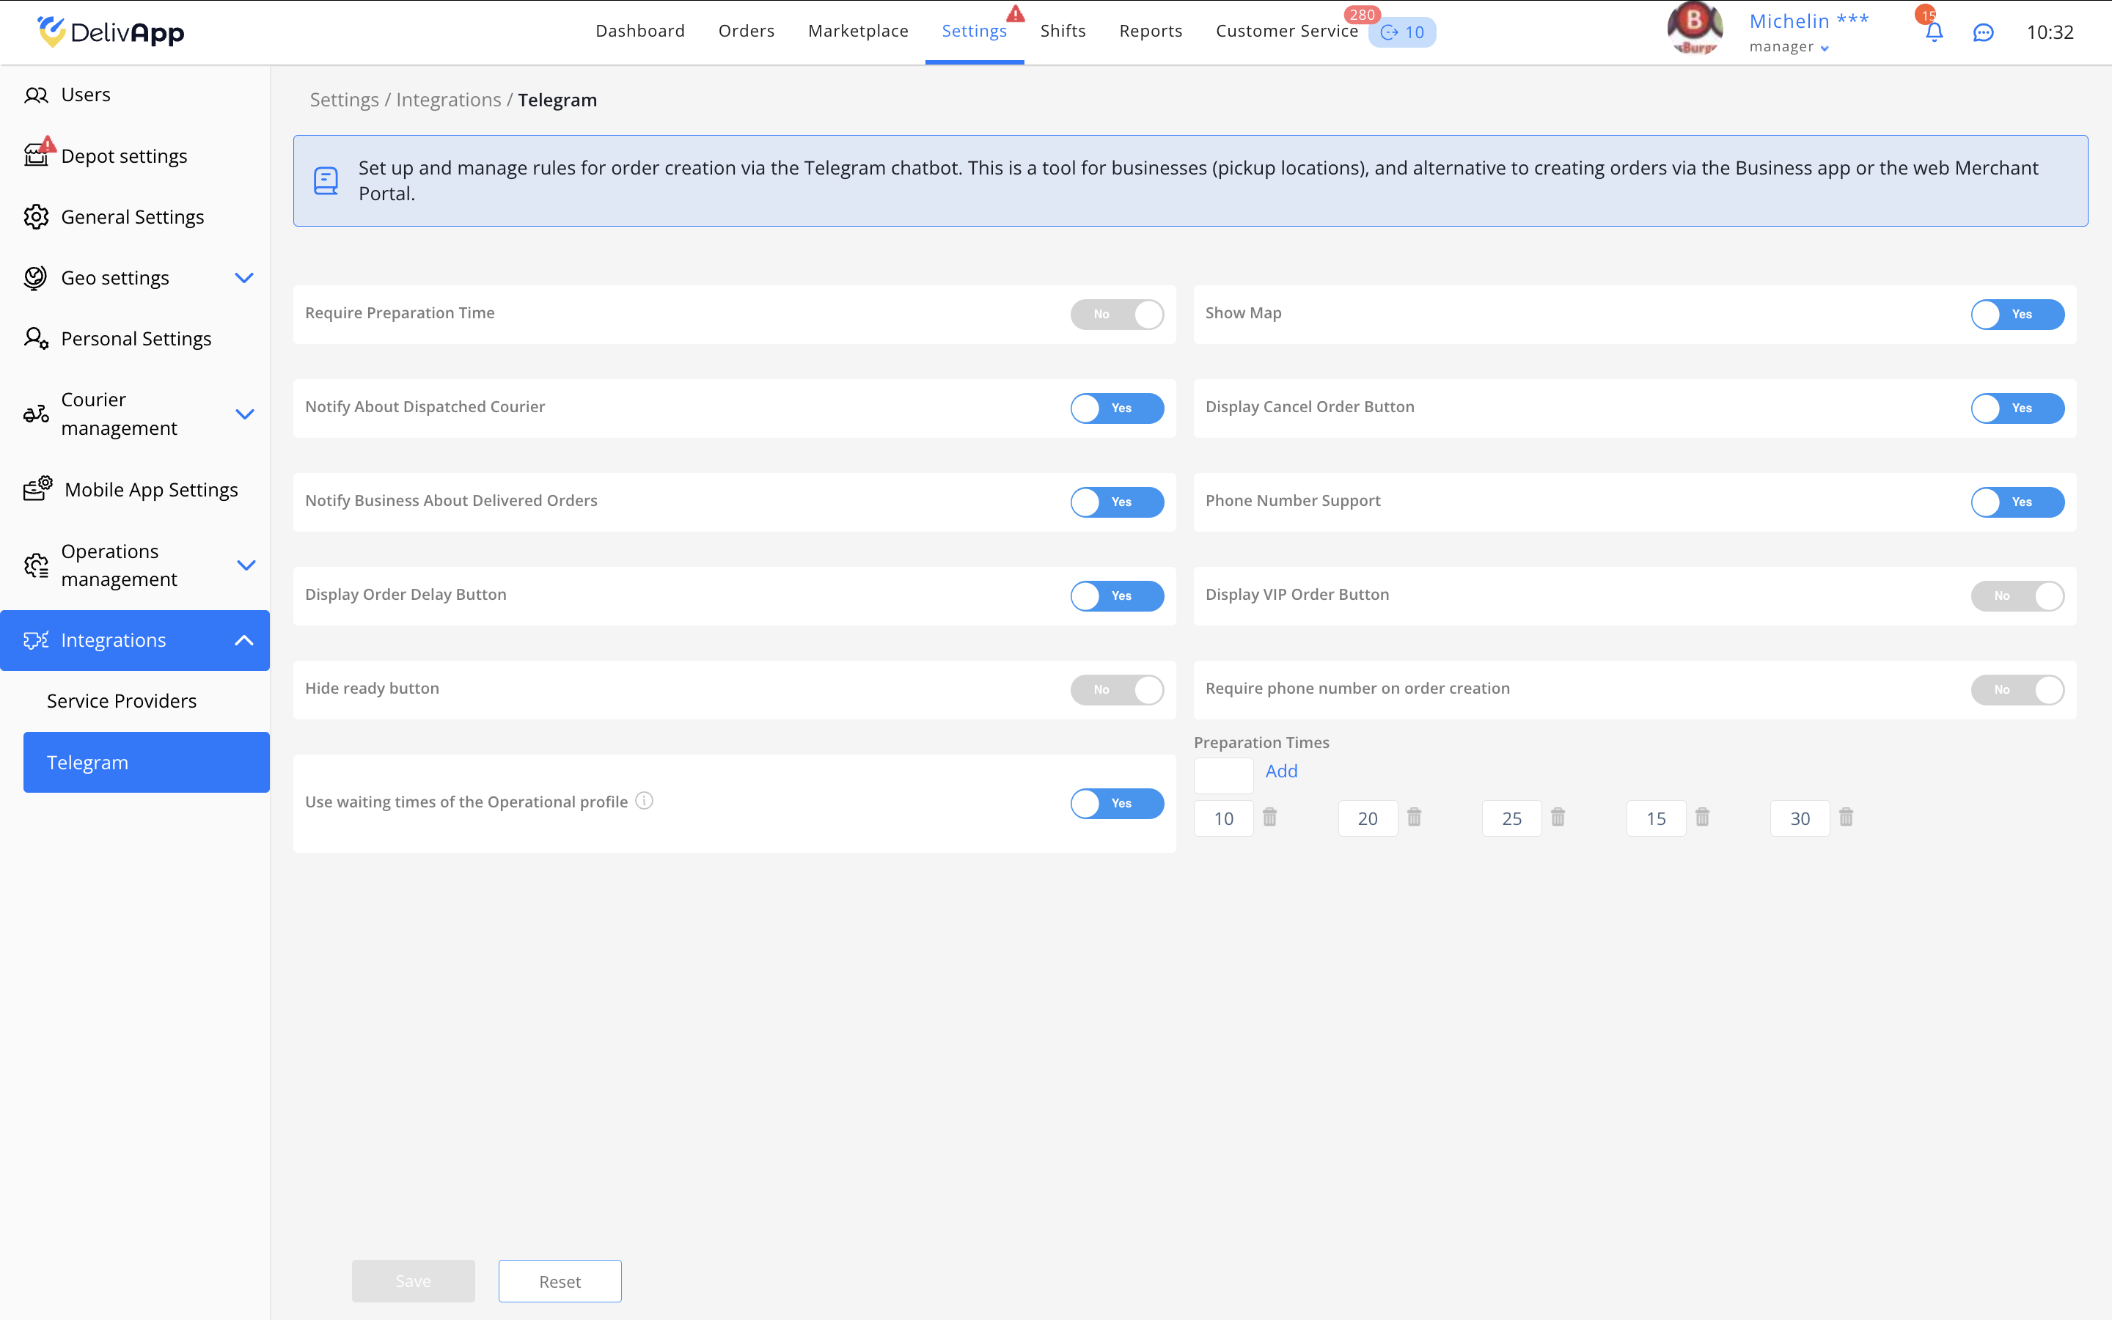This screenshot has width=2112, height=1320.
Task: Click the notification bell icon
Action: pyautogui.click(x=1934, y=32)
